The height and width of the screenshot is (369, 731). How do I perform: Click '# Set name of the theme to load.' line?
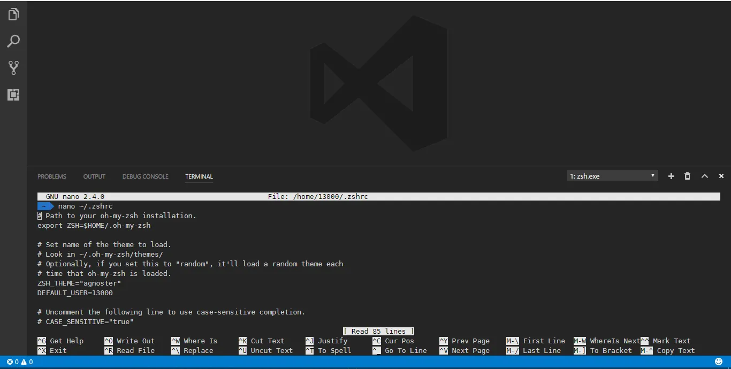coord(104,245)
